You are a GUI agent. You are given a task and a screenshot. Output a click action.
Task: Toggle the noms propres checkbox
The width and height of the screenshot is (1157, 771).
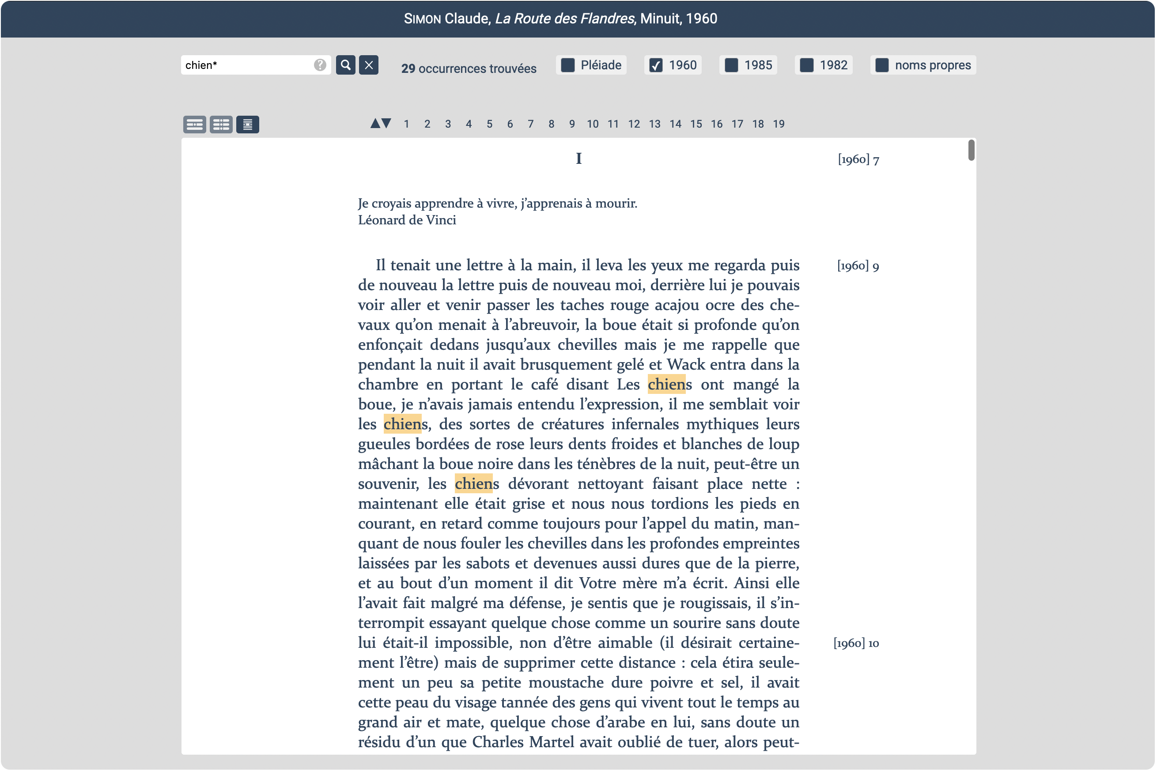[882, 65]
